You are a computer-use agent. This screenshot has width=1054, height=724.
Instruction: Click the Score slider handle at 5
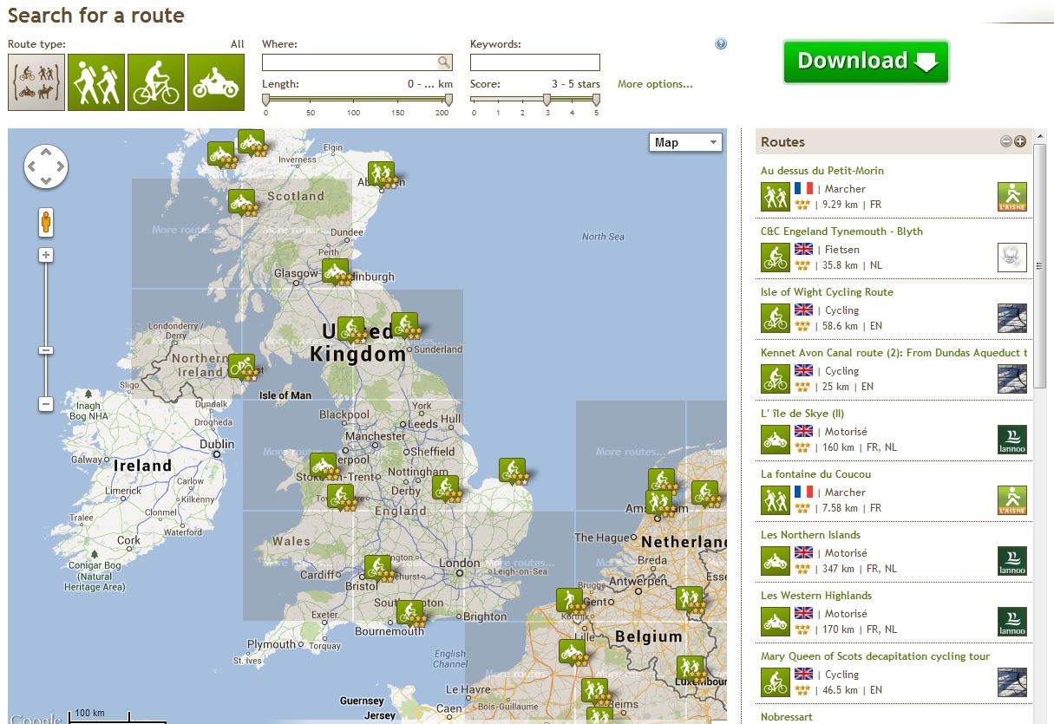point(596,100)
